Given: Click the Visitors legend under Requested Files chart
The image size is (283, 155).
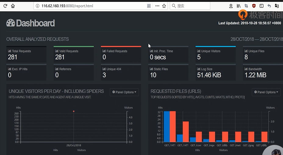Looking at the screenshot, I should 223,150.
